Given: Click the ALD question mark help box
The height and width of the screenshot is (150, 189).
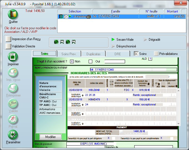Looking at the screenshot, I should 150,59.
